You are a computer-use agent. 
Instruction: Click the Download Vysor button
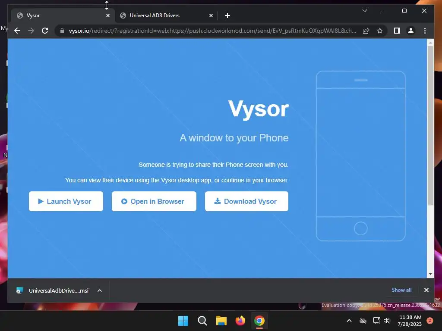(x=246, y=201)
